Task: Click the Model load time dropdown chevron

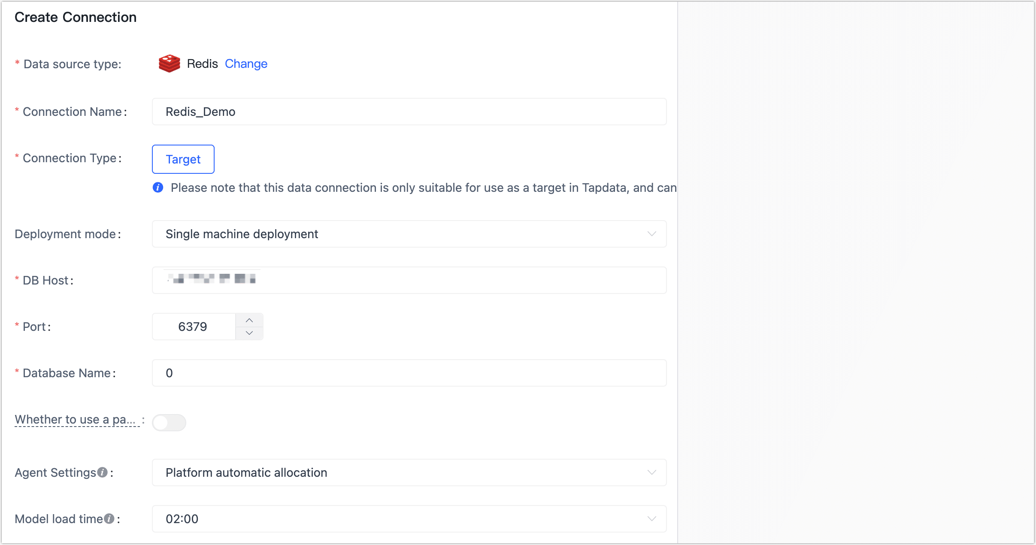Action: point(651,518)
